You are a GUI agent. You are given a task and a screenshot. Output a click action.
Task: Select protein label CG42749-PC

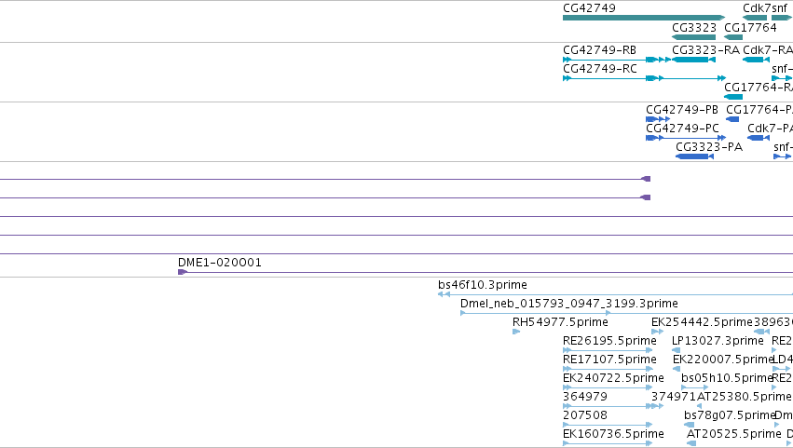point(682,129)
